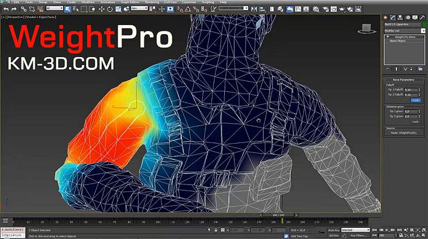This screenshot has width=428, height=239.
Task: Click the Redo arrow in the toolbar
Action: (x=14, y=9)
